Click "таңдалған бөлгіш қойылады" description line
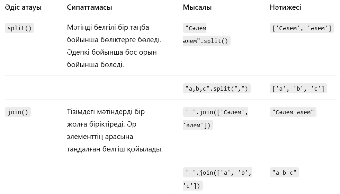The height and width of the screenshot is (194, 340). coord(115,149)
